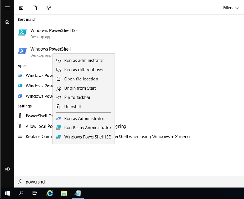Filter results by Settings gear icon
Screen dimensions: 244x199
(x=49, y=8)
